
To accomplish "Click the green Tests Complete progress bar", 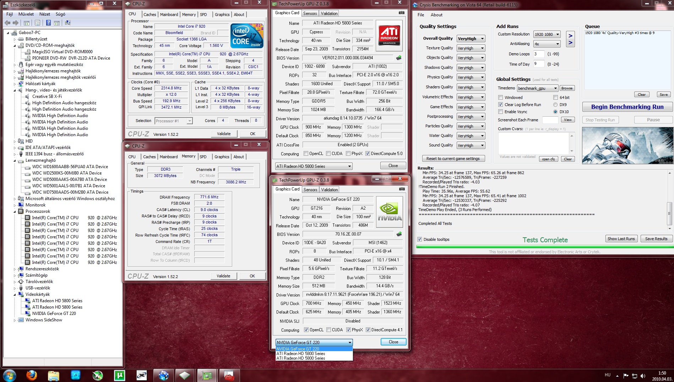I will coord(544,247).
